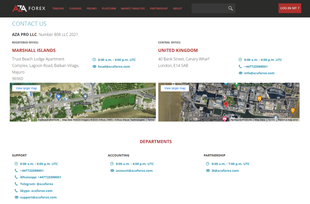
Task: Click View larger map on London map
Action: coord(175,88)
